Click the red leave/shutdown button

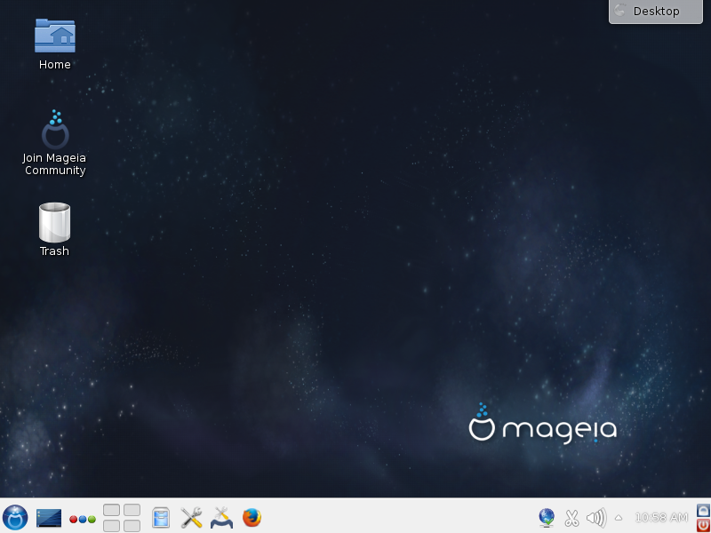tap(703, 525)
